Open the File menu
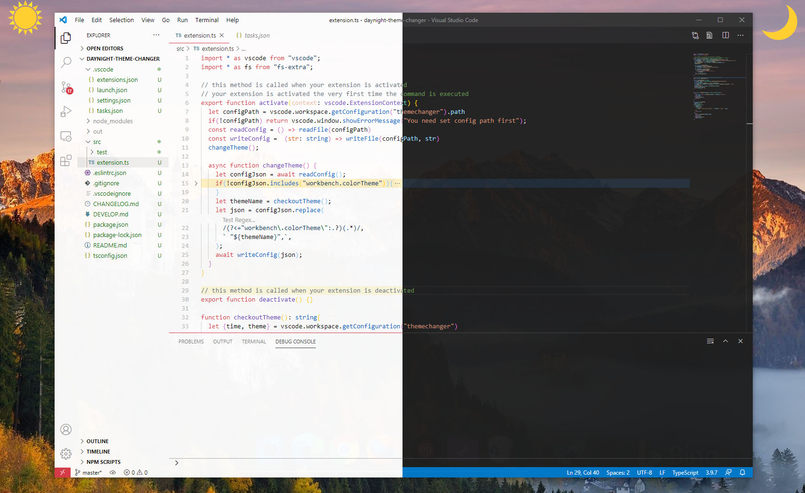Viewport: 805px width, 493px height. click(x=80, y=20)
